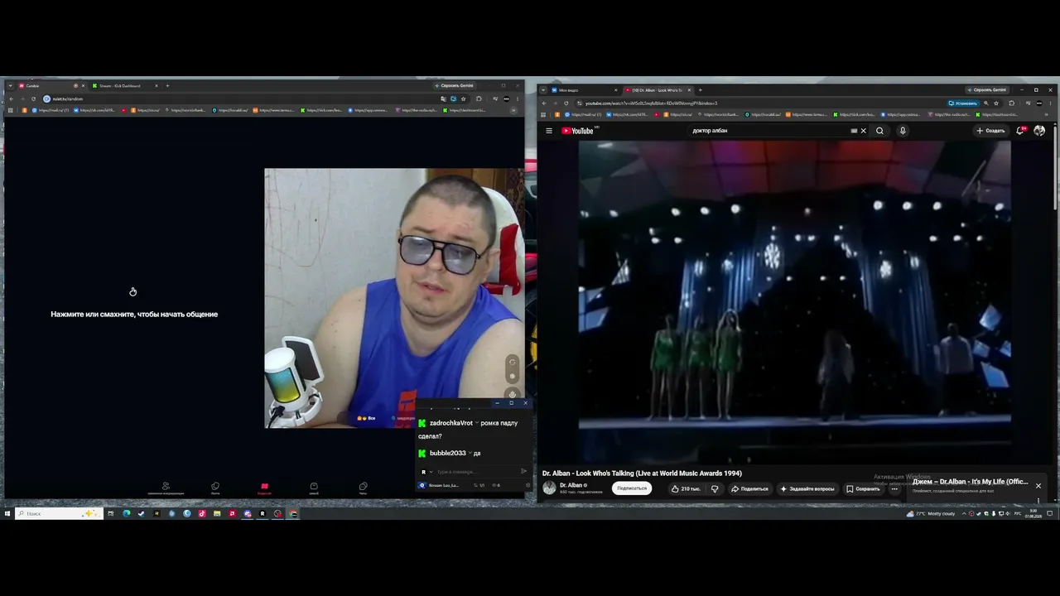Open the Dr. Alban channel avatar
The width and height of the screenshot is (1060, 596).
click(x=549, y=488)
